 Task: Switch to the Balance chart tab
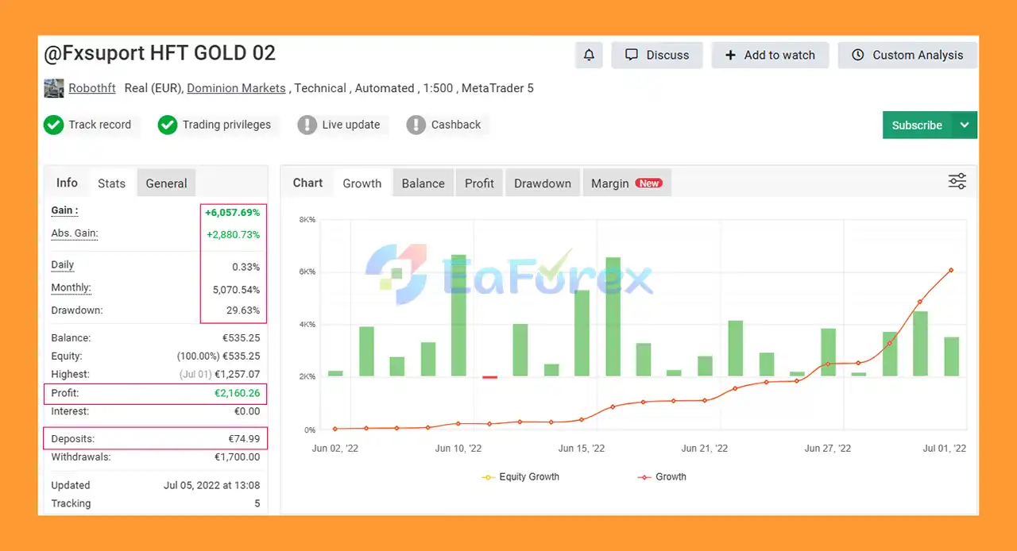click(423, 183)
